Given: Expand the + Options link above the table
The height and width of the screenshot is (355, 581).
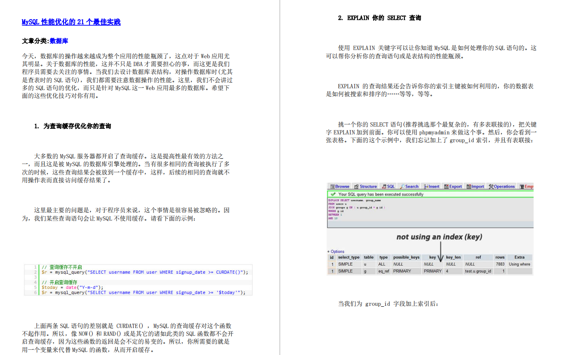Looking at the screenshot, I should tap(336, 251).
